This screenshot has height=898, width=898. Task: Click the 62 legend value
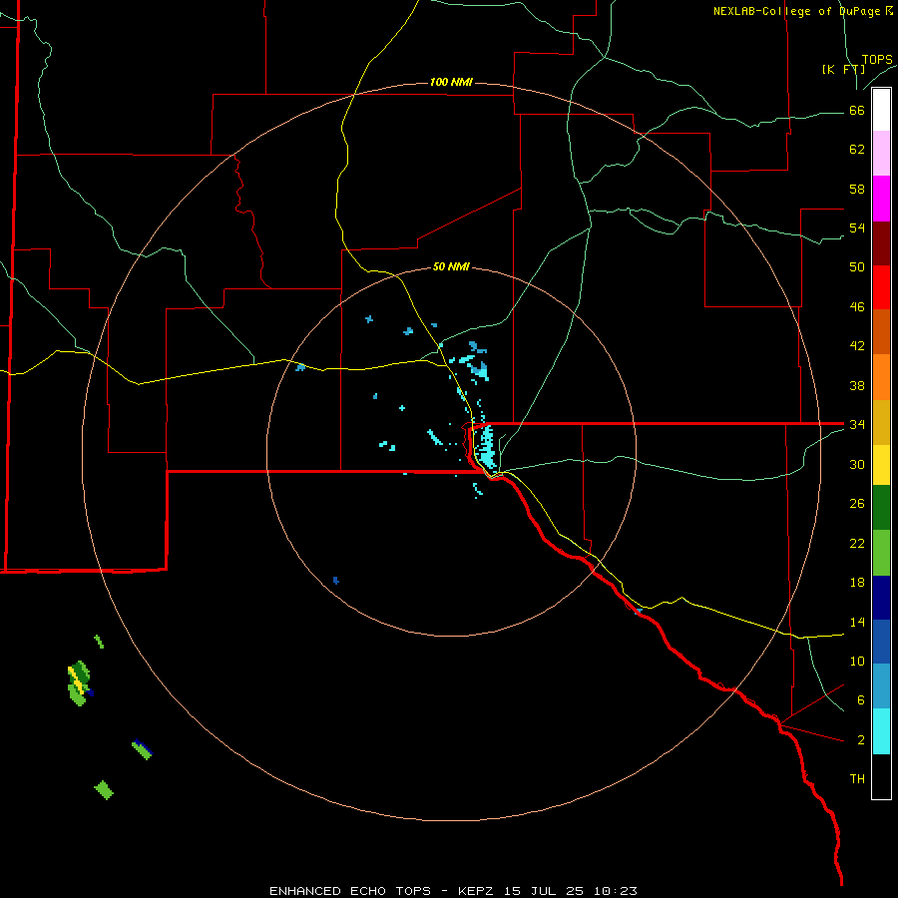pos(857,150)
